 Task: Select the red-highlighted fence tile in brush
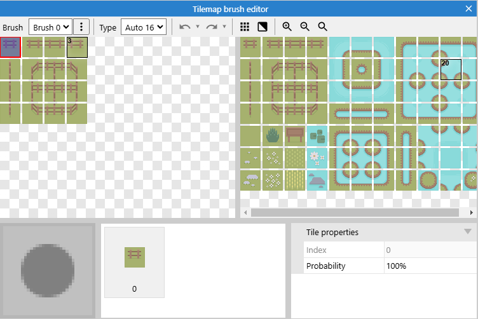coord(11,48)
